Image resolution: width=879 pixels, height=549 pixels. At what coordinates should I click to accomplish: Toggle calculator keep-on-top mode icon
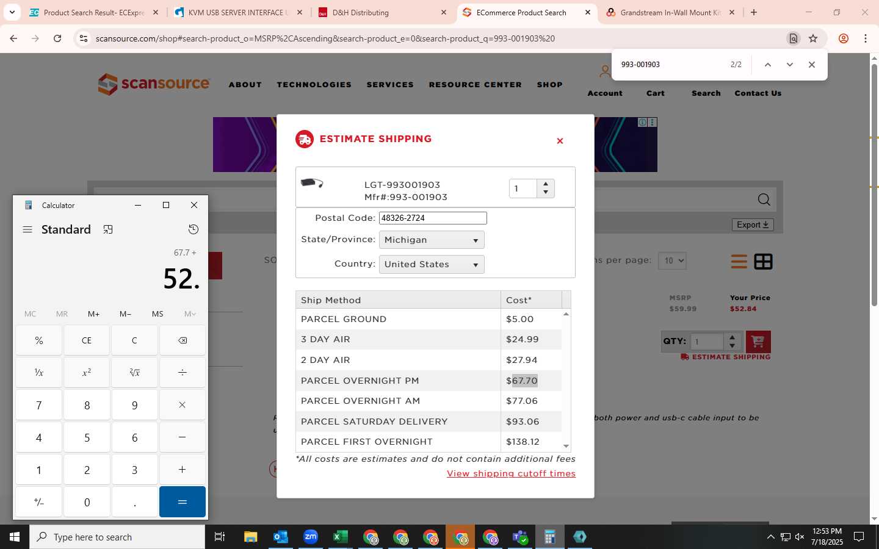(x=108, y=229)
